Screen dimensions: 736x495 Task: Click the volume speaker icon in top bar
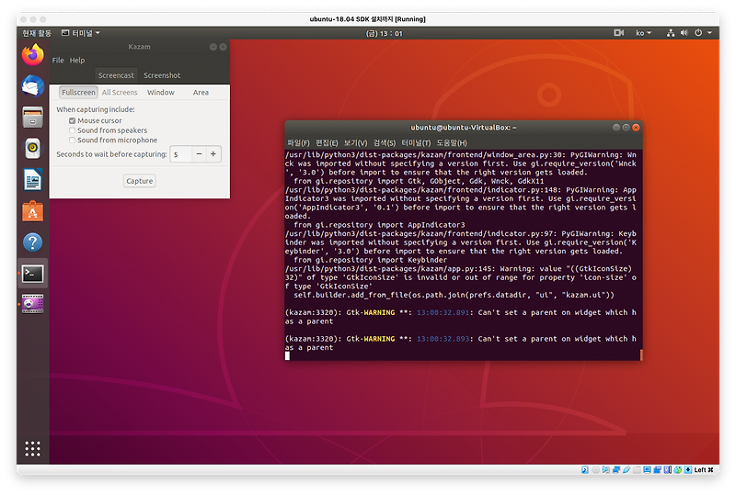[x=684, y=33]
